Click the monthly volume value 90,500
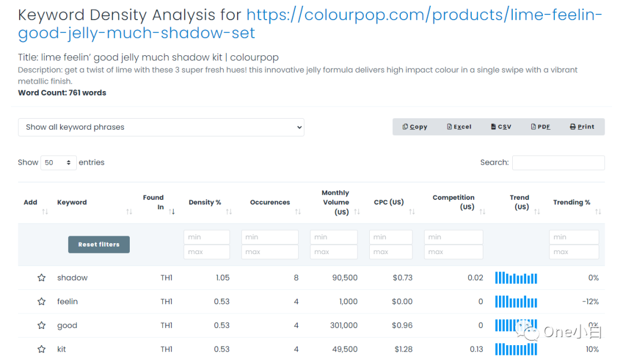The image size is (623, 359). [345, 278]
